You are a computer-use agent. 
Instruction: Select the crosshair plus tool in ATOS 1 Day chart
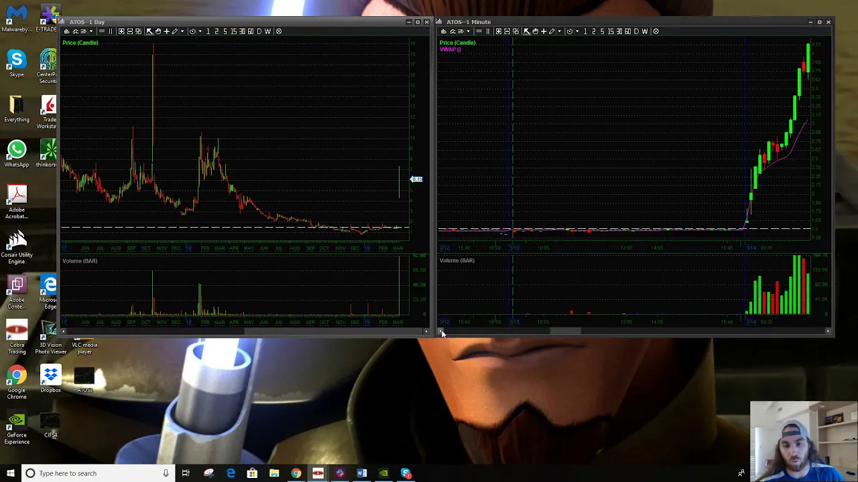click(167, 31)
